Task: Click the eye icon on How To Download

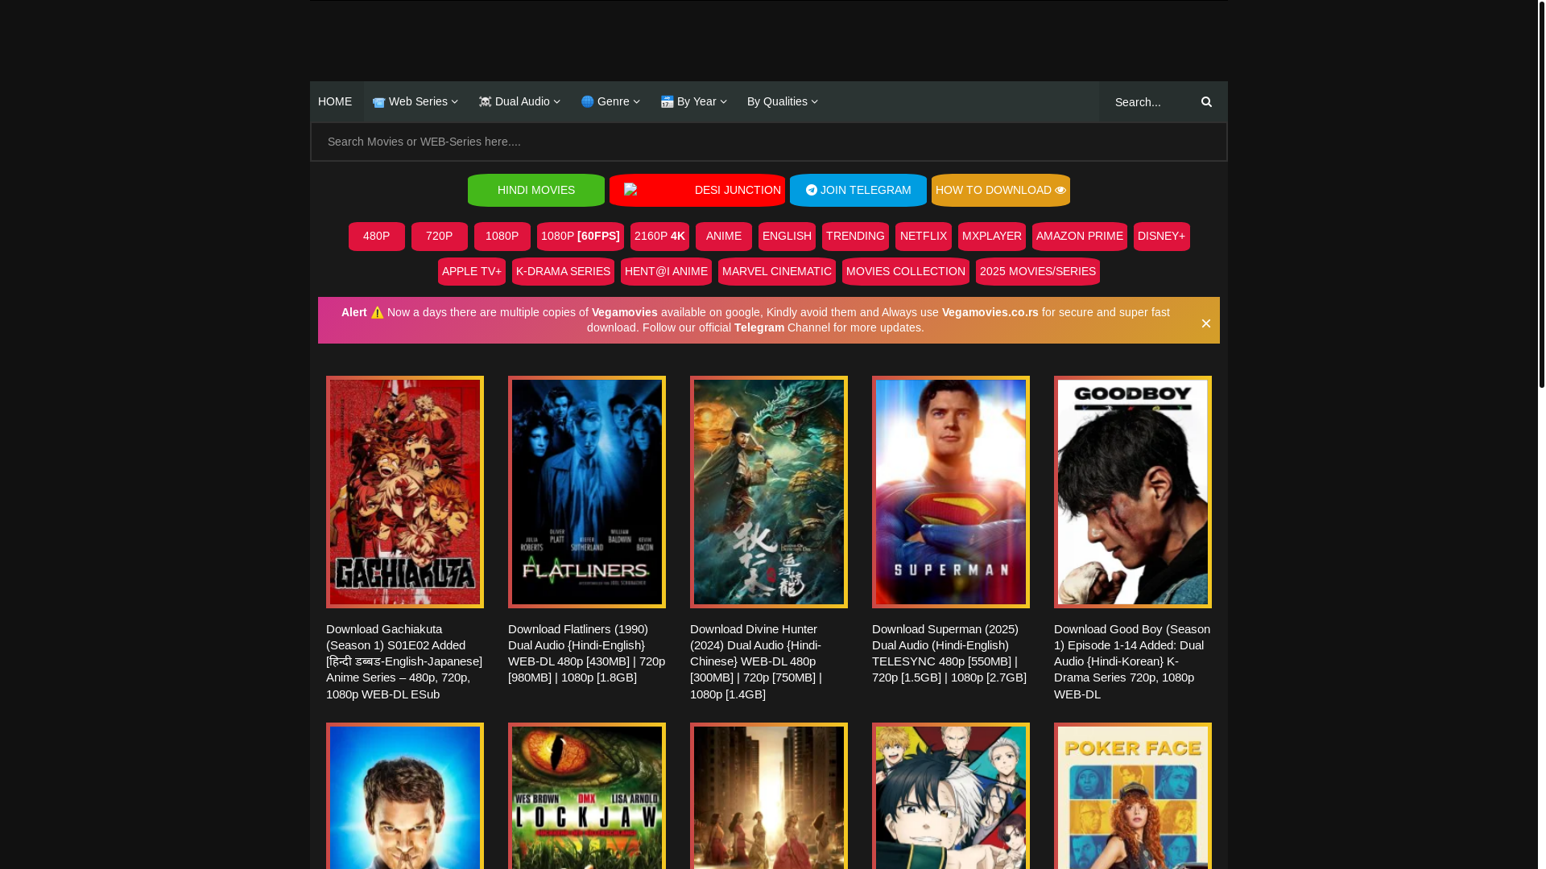Action: point(1060,191)
